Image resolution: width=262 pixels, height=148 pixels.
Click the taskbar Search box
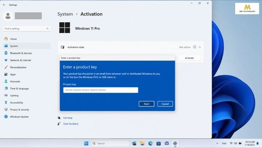click(x=110, y=143)
